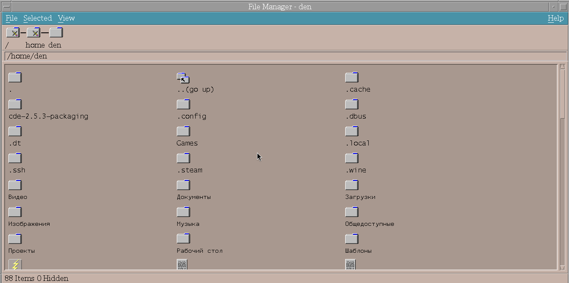Open the Help menu

[x=556, y=18]
